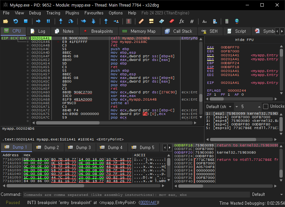Image resolution: width=285 pixels, height=207 pixels.
Task: Stop debugging with the blue stop icon
Action: [x=26, y=21]
